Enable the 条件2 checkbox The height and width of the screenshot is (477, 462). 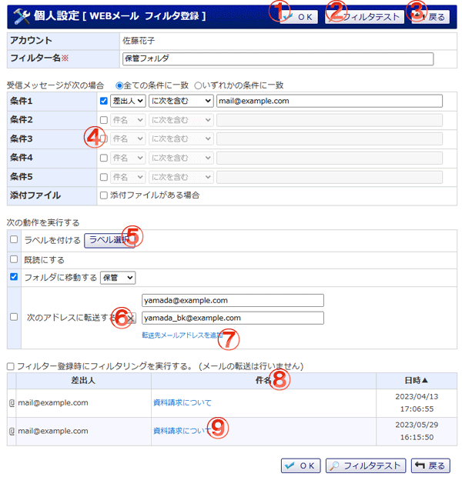(x=103, y=120)
